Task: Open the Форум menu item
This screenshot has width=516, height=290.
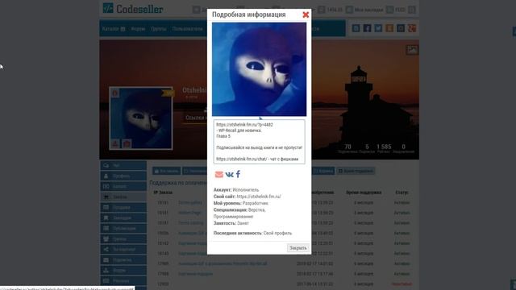Action: click(138, 29)
